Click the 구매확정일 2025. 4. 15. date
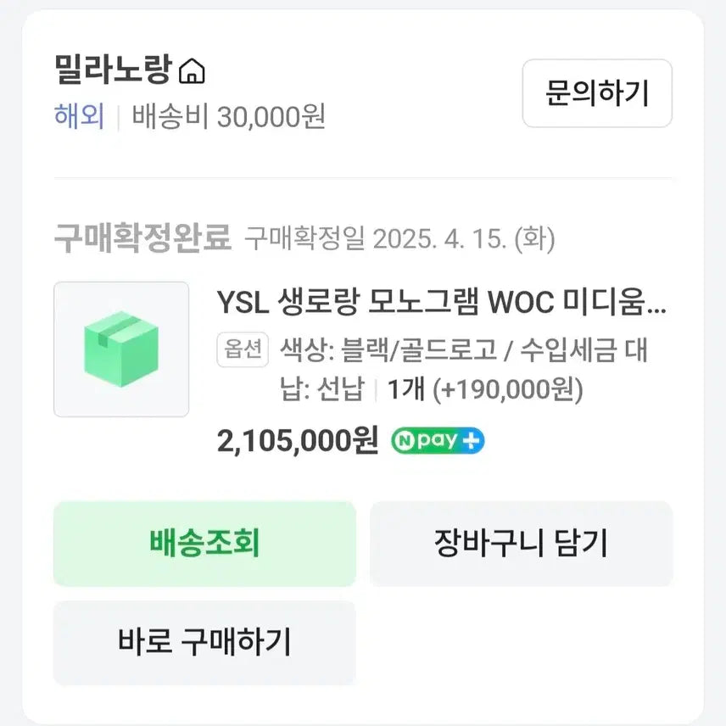Viewport: 726px width, 726px height. (x=399, y=239)
